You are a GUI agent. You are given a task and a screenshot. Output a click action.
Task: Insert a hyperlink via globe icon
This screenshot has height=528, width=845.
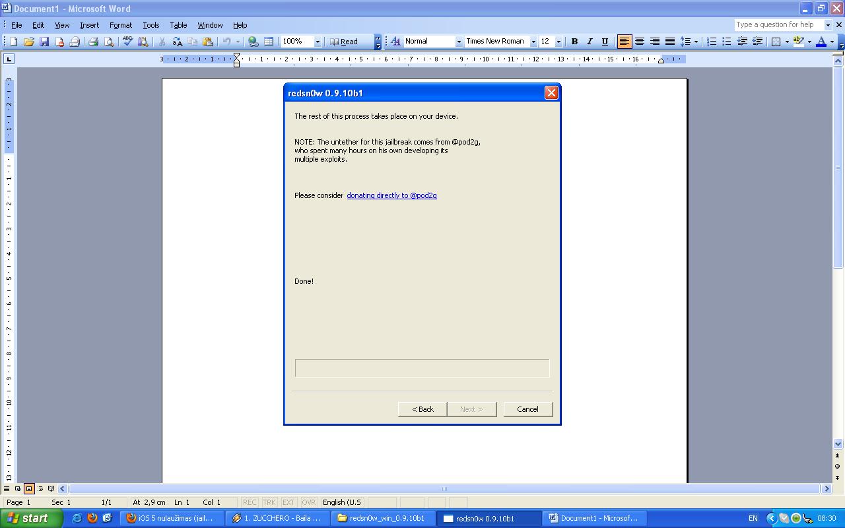(253, 42)
